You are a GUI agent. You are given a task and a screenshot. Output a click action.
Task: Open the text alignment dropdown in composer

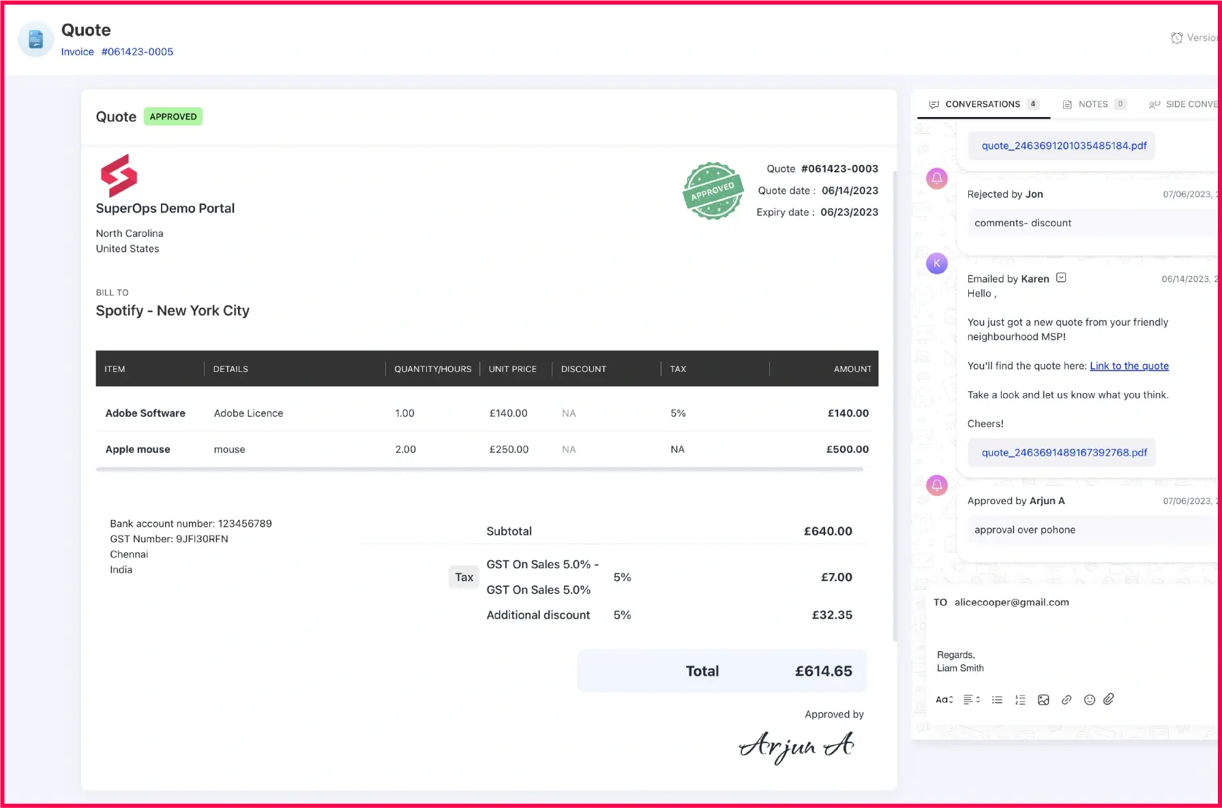pos(971,700)
